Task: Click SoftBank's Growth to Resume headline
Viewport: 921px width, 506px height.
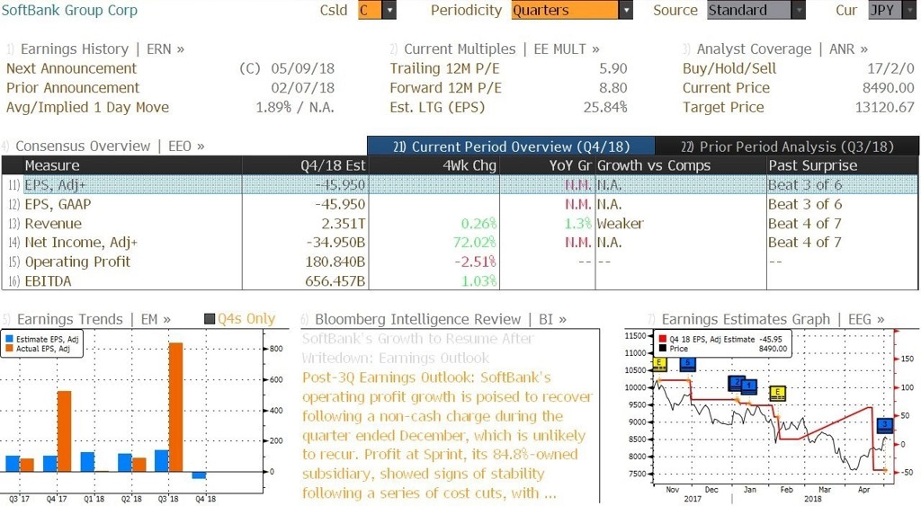Action: point(417,348)
